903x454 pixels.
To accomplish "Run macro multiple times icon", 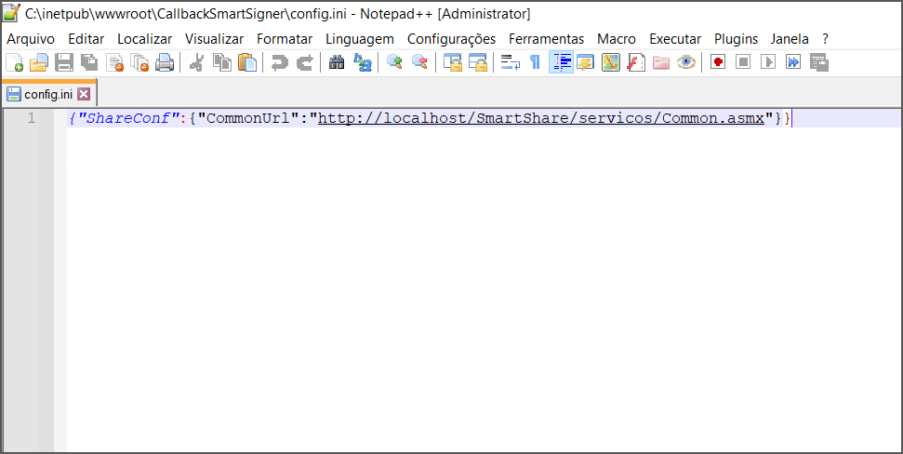I will pos(793,62).
